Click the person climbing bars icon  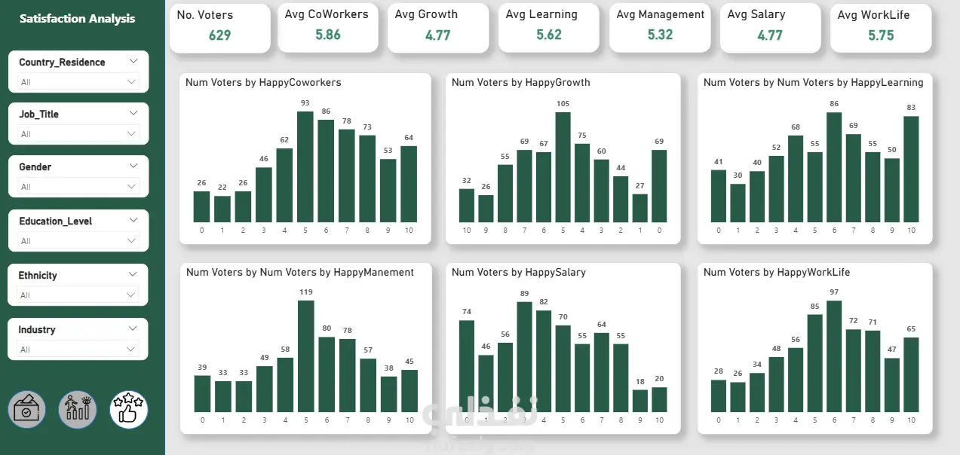pyautogui.click(x=78, y=411)
